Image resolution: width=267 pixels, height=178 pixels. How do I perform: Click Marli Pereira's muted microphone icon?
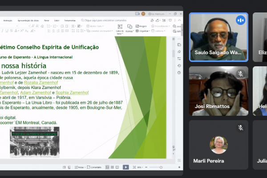tap(241, 128)
